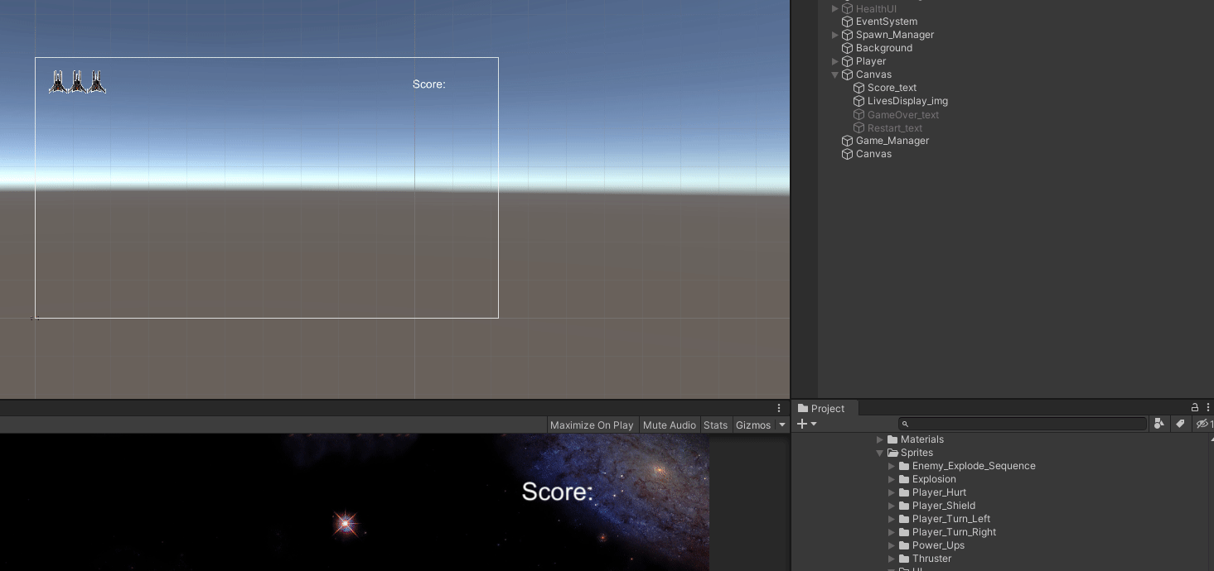
Task: Toggle Mute Audio
Action: coord(669,425)
